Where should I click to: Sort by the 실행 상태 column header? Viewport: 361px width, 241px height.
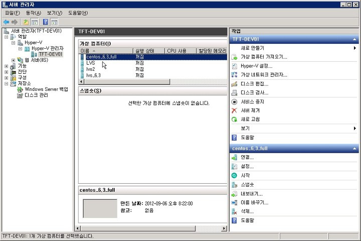tap(149, 51)
